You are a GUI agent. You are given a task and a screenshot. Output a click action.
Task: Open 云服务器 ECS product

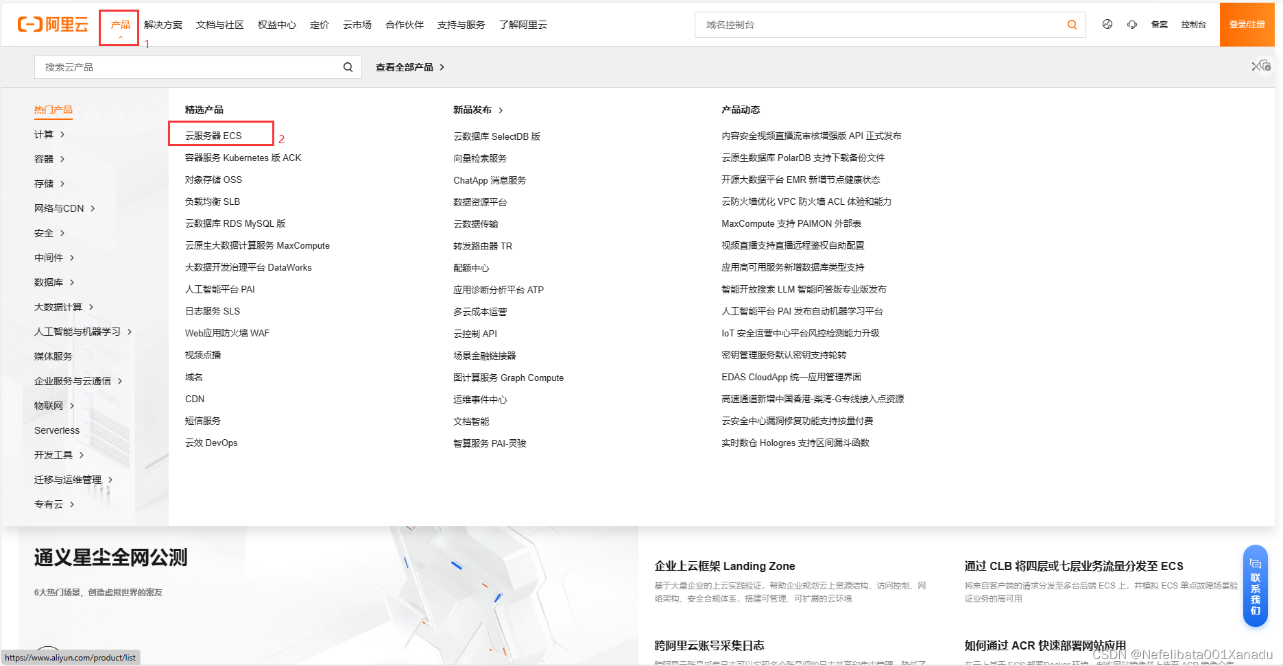pyautogui.click(x=213, y=136)
